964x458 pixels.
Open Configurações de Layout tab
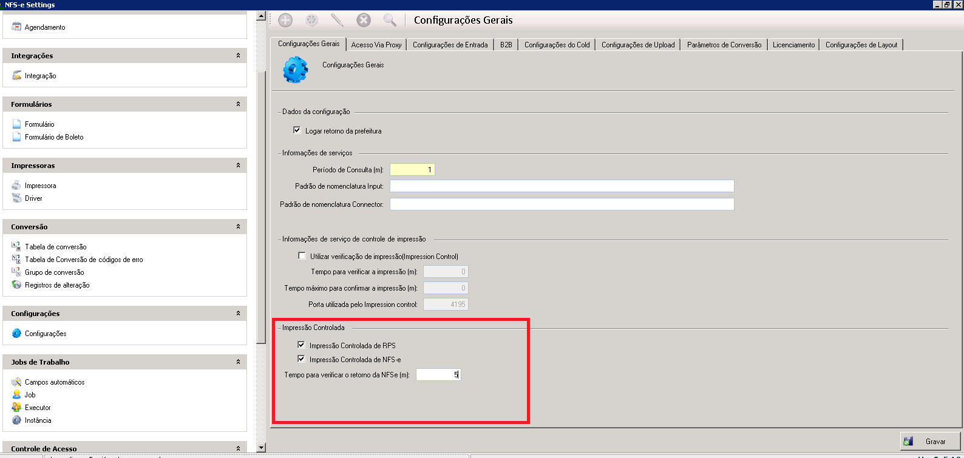861,45
